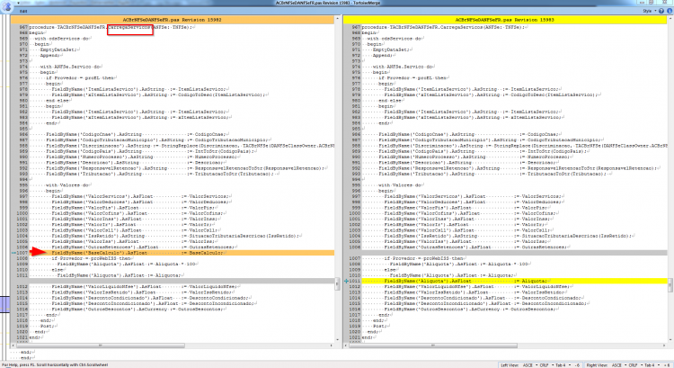Screen dimensions: 674x368
Task: Click line 967 procedure declaration in left pane
Action: 109,27
